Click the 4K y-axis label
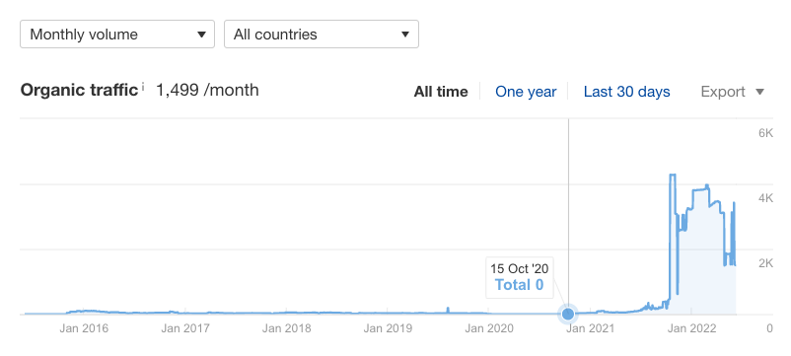Viewport: 791px width, 356px height. (765, 198)
